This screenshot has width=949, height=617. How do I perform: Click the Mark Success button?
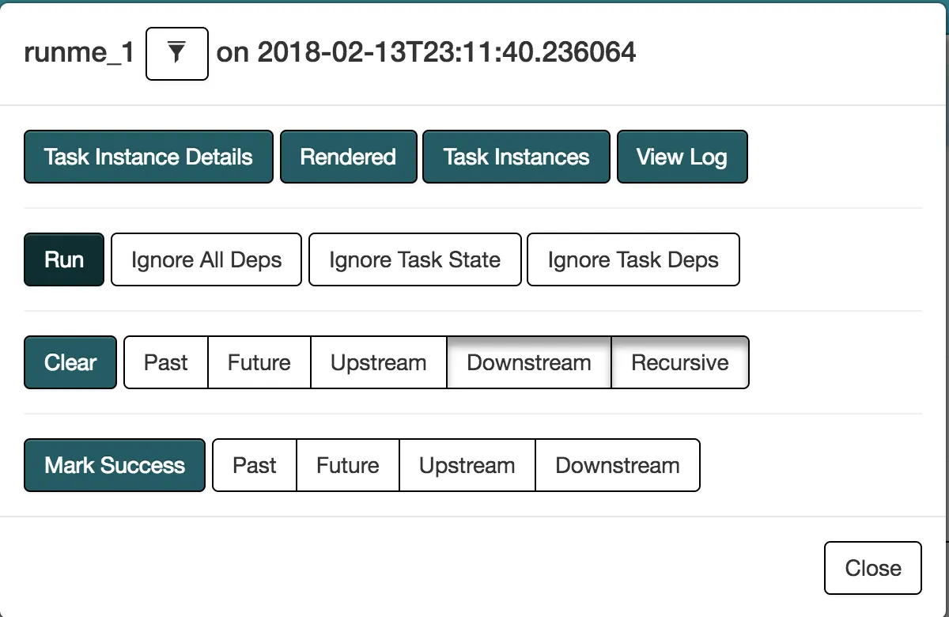[115, 465]
